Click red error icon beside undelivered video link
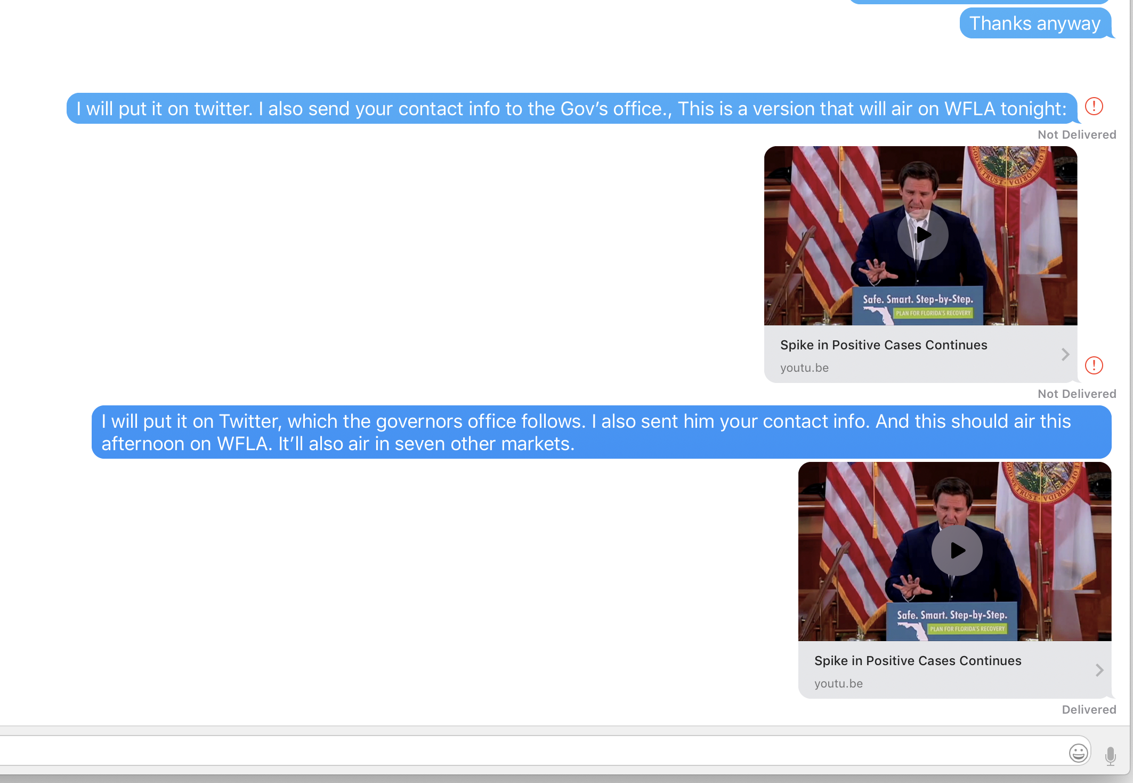1133x783 pixels. coord(1094,365)
